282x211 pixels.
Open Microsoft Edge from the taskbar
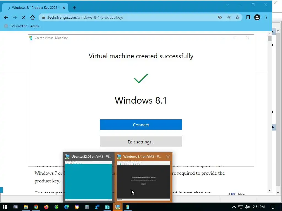click(x=67, y=207)
